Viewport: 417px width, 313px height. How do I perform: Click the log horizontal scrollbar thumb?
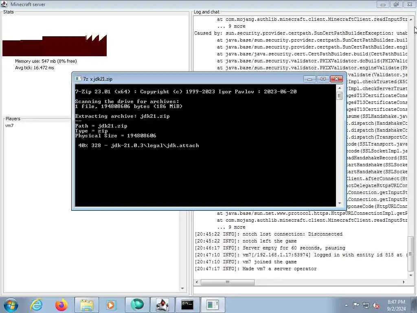coord(228,282)
